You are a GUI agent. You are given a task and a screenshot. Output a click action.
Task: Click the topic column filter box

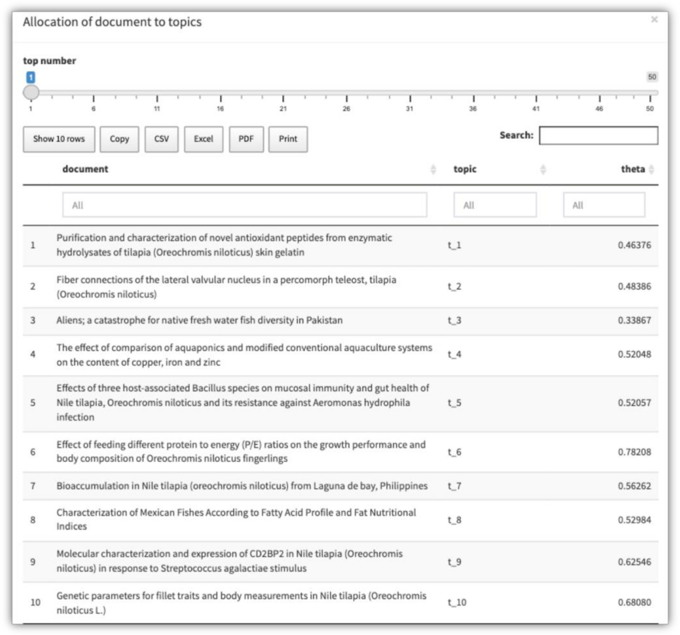coord(495,205)
